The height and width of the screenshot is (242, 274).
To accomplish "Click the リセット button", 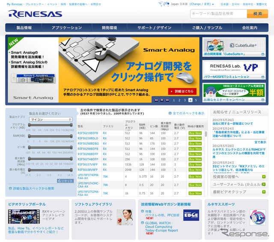I will click(x=66, y=181).
